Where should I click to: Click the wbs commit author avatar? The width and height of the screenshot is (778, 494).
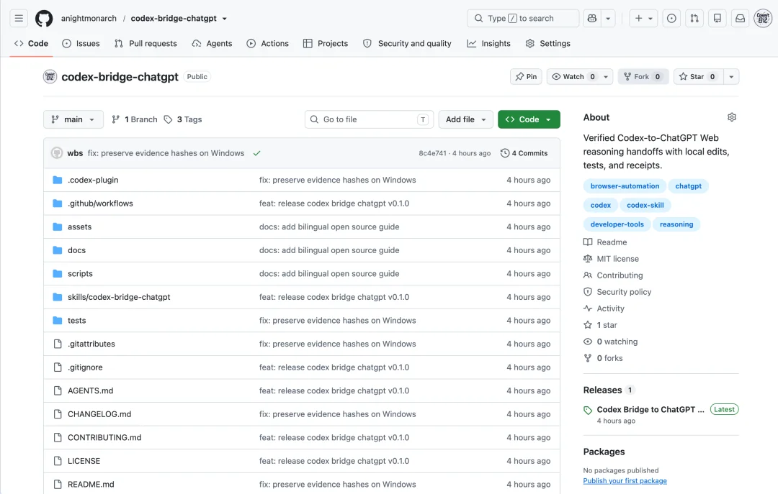[x=57, y=153]
